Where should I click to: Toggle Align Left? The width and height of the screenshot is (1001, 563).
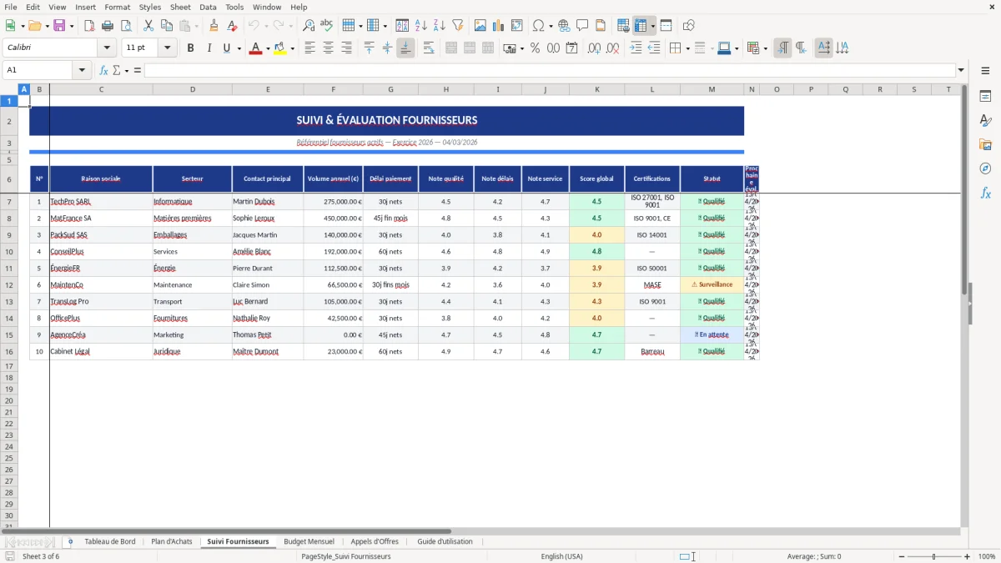(309, 48)
